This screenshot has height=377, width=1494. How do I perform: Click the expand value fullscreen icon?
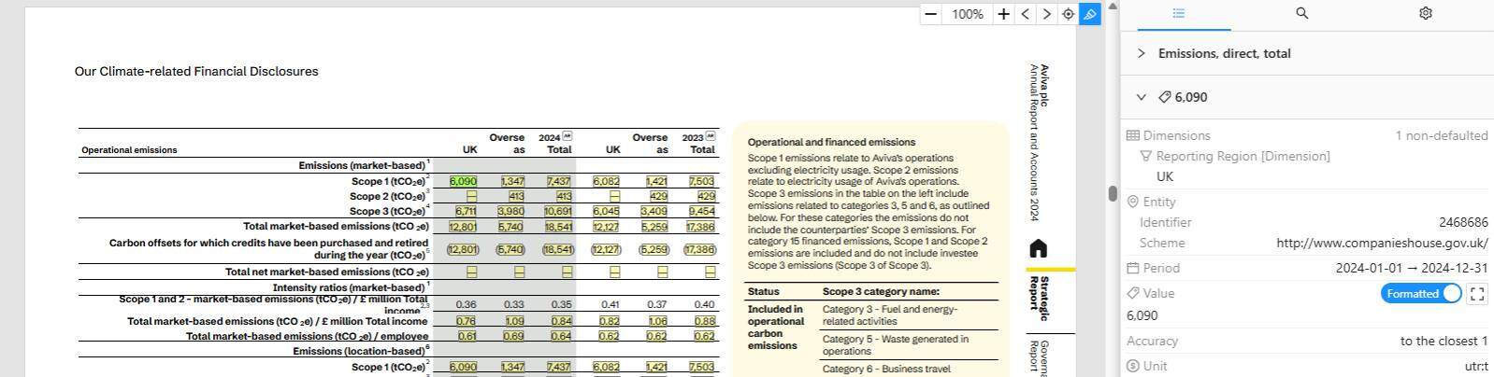(x=1477, y=294)
